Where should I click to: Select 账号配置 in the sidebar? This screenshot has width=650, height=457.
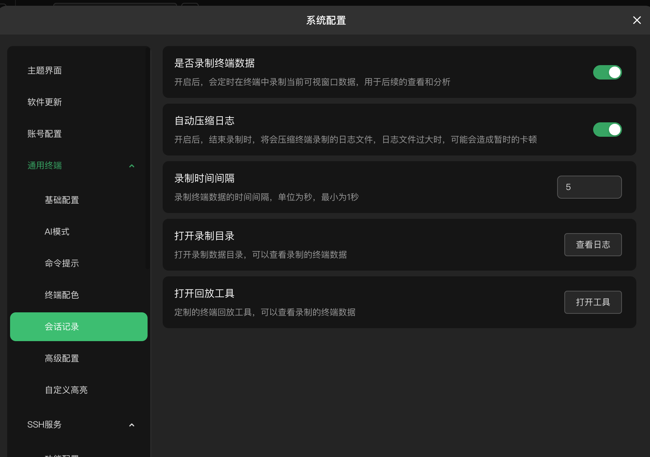pyautogui.click(x=45, y=134)
